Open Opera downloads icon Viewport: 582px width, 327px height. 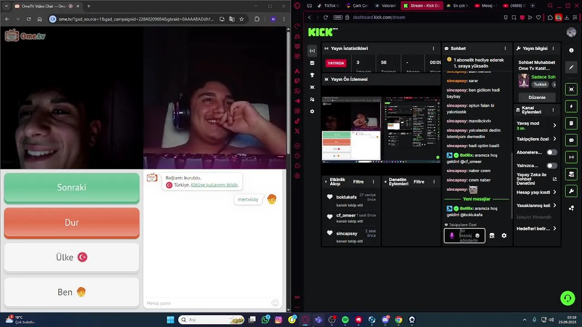click(567, 17)
